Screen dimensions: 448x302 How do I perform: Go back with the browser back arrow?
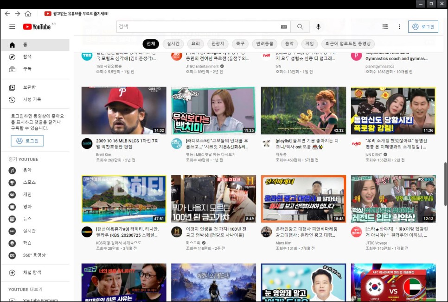7,14
